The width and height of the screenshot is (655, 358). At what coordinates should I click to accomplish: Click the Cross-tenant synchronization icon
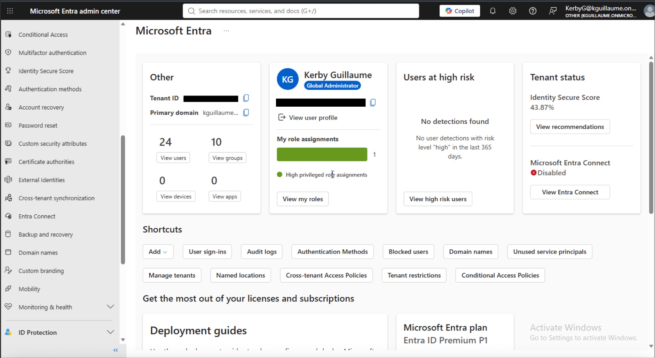click(8, 198)
